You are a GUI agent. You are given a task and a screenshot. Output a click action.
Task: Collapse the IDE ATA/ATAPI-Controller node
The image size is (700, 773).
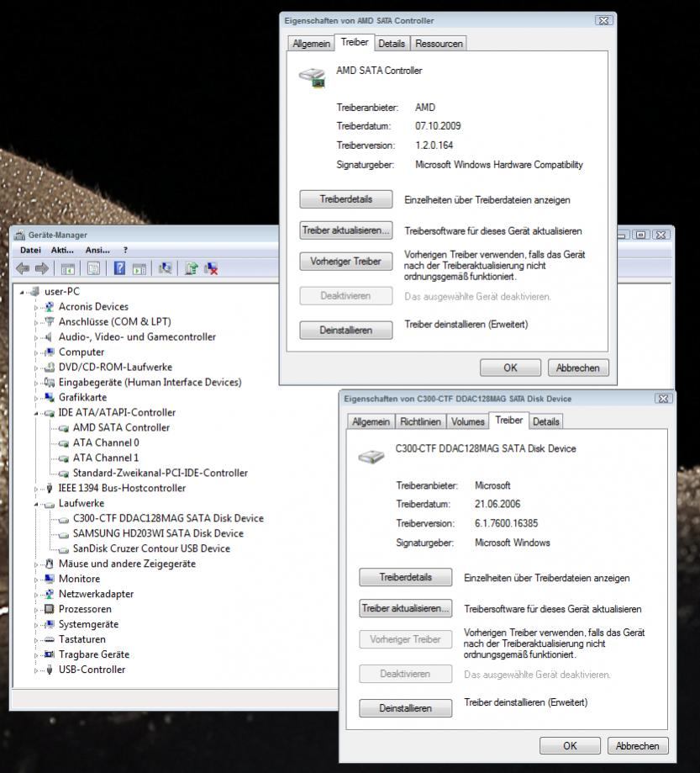click(x=36, y=413)
